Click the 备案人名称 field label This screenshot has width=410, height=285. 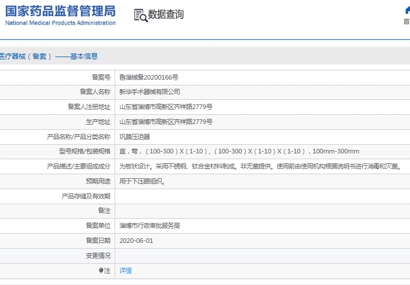click(95, 92)
